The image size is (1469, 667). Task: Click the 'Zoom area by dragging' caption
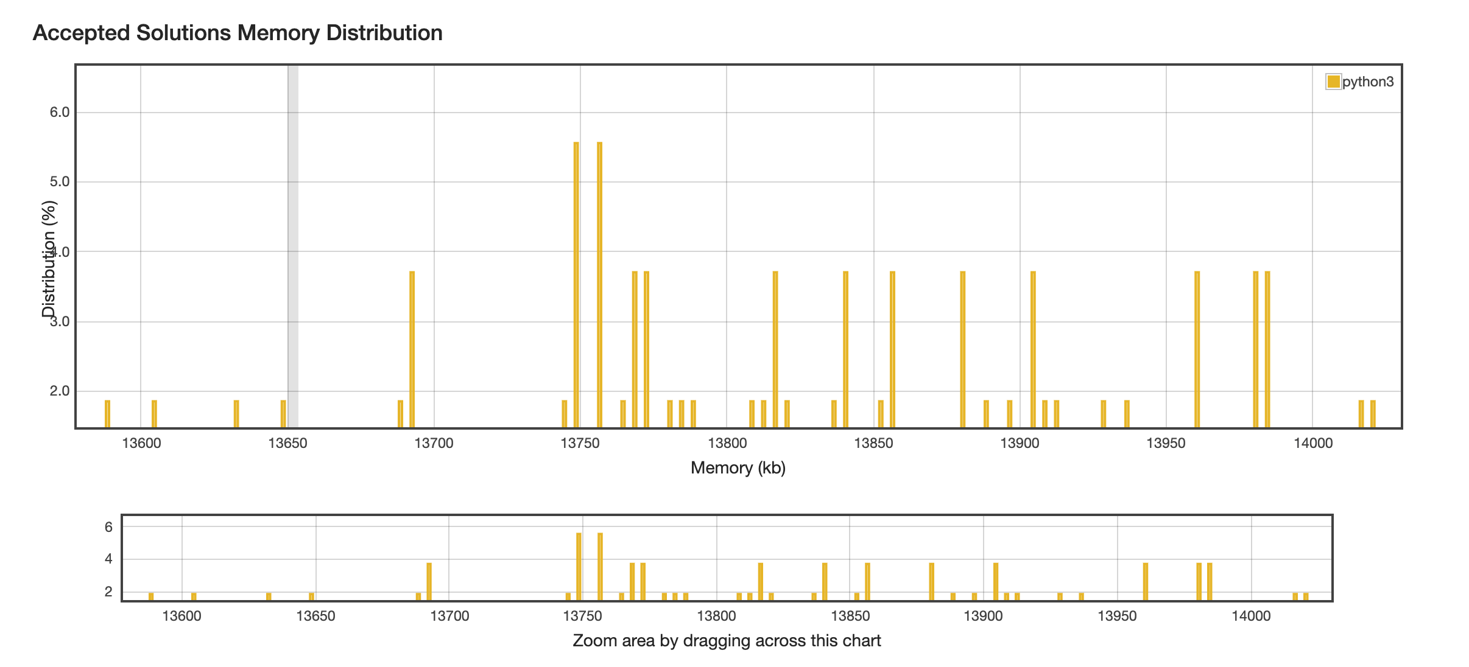click(727, 641)
